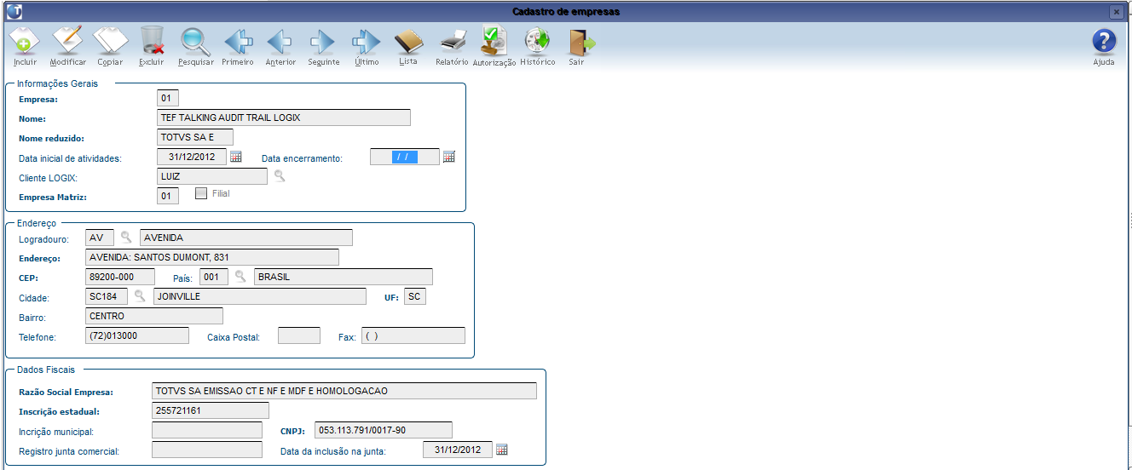1132x470 pixels.
Task: Click the CNPJ field
Action: point(383,430)
